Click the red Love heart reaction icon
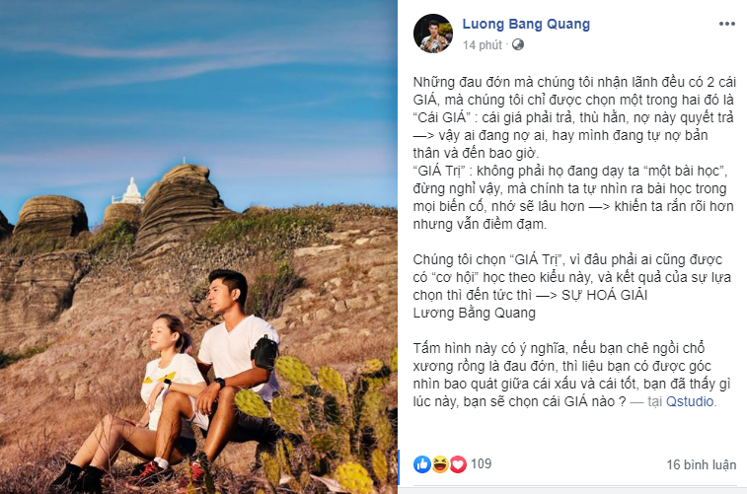The image size is (747, 494). pos(458,463)
